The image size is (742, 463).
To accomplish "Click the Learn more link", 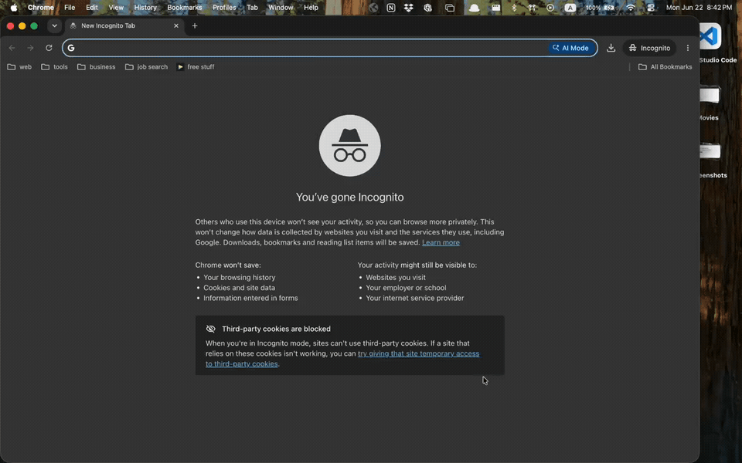I will click(x=441, y=242).
